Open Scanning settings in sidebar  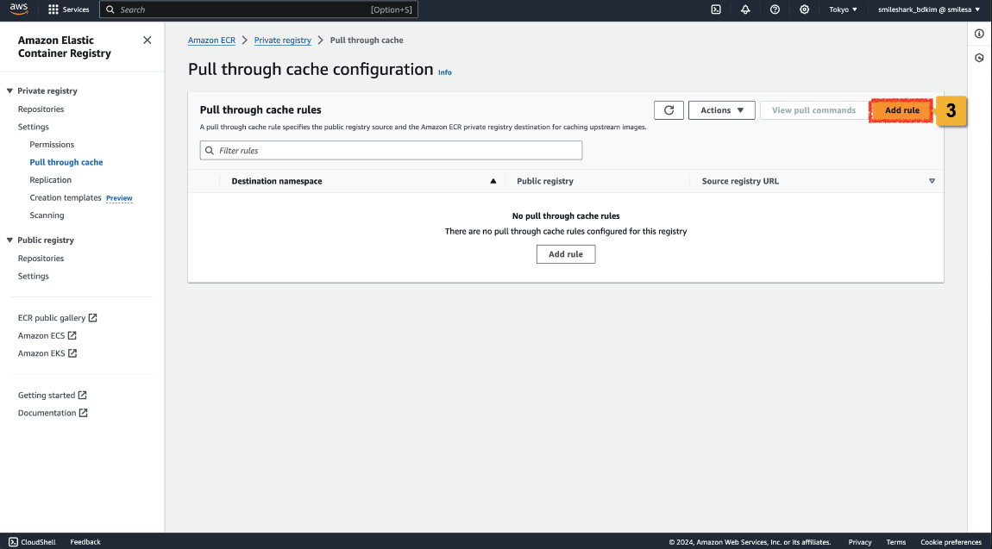(x=47, y=215)
